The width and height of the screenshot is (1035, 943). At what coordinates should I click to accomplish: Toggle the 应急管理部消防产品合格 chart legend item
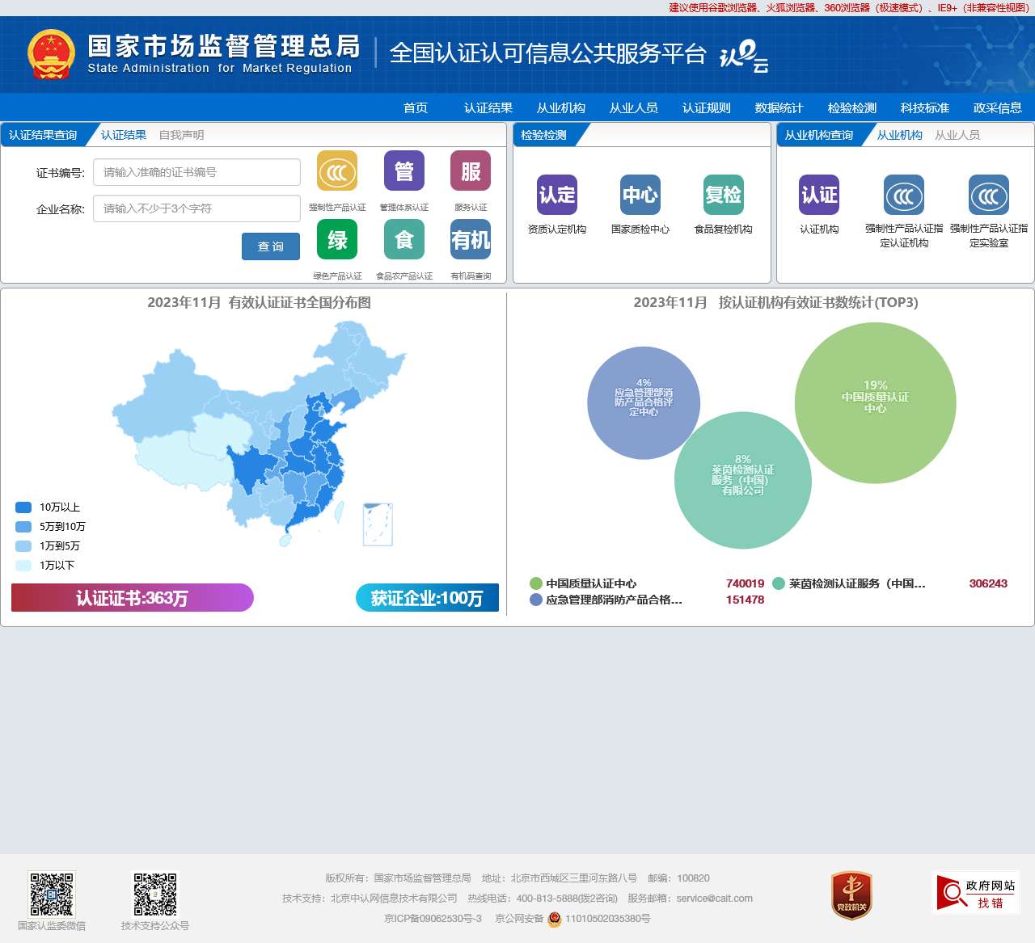[x=606, y=600]
